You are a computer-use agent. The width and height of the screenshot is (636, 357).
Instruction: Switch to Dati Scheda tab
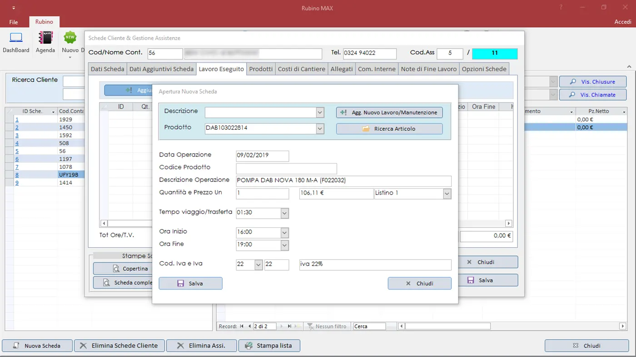click(x=107, y=69)
